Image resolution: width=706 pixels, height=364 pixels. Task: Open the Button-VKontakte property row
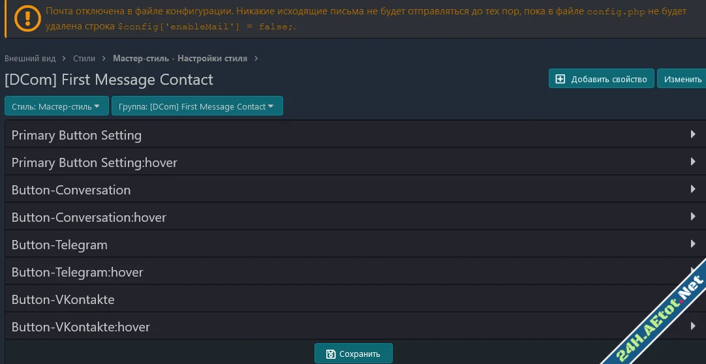click(63, 299)
